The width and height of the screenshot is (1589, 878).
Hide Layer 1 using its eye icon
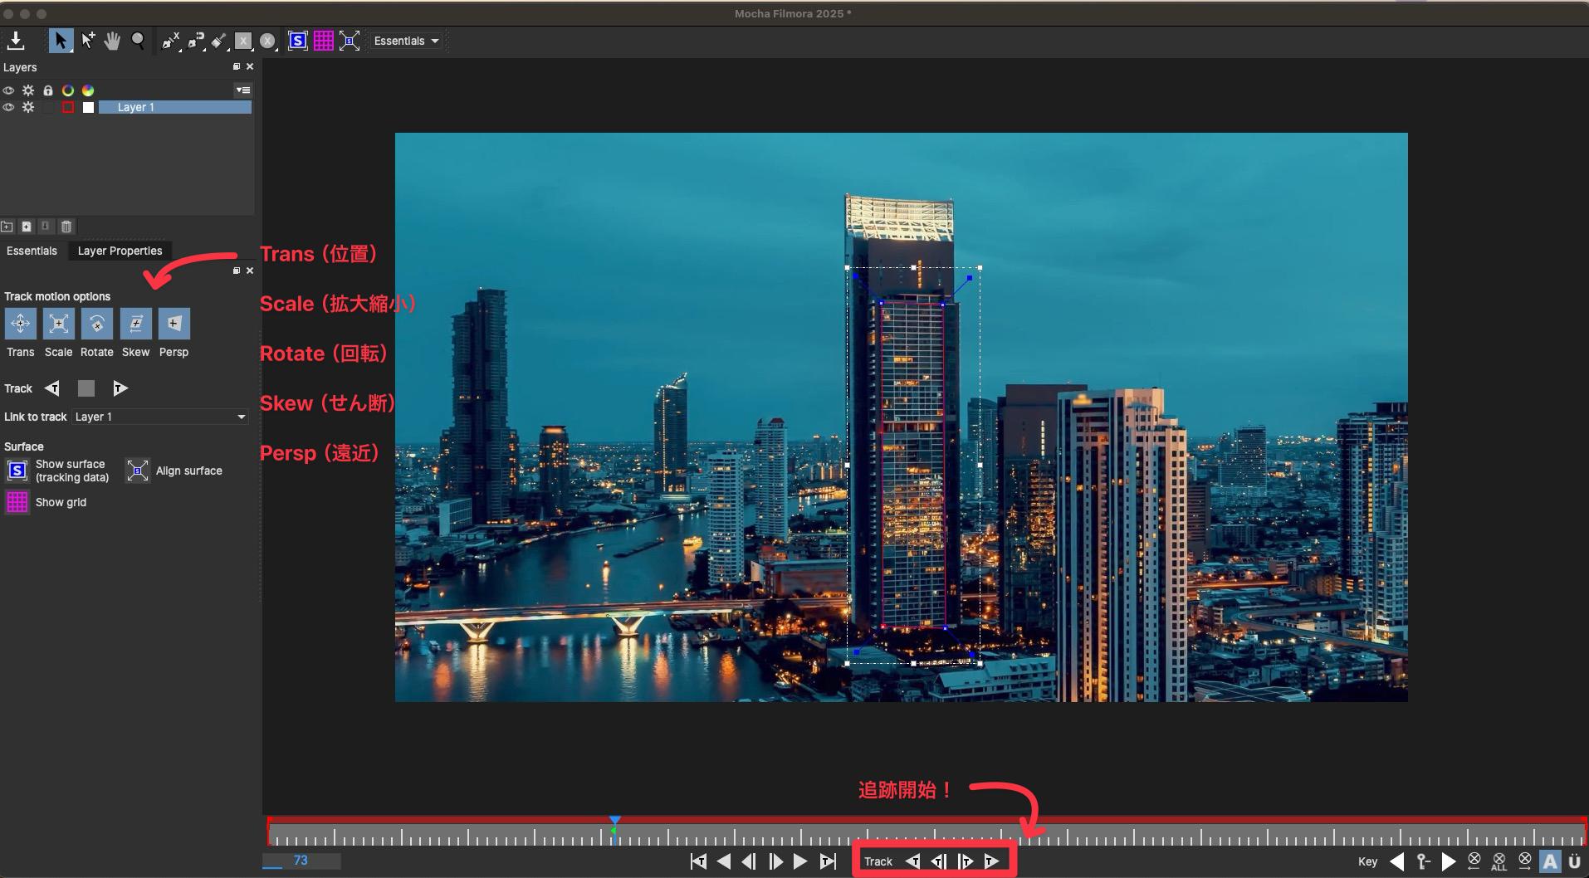(x=8, y=107)
